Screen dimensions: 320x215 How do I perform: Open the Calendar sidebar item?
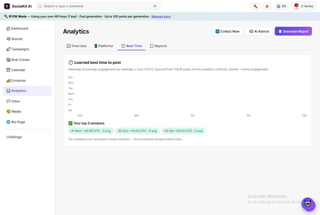click(x=27, y=70)
